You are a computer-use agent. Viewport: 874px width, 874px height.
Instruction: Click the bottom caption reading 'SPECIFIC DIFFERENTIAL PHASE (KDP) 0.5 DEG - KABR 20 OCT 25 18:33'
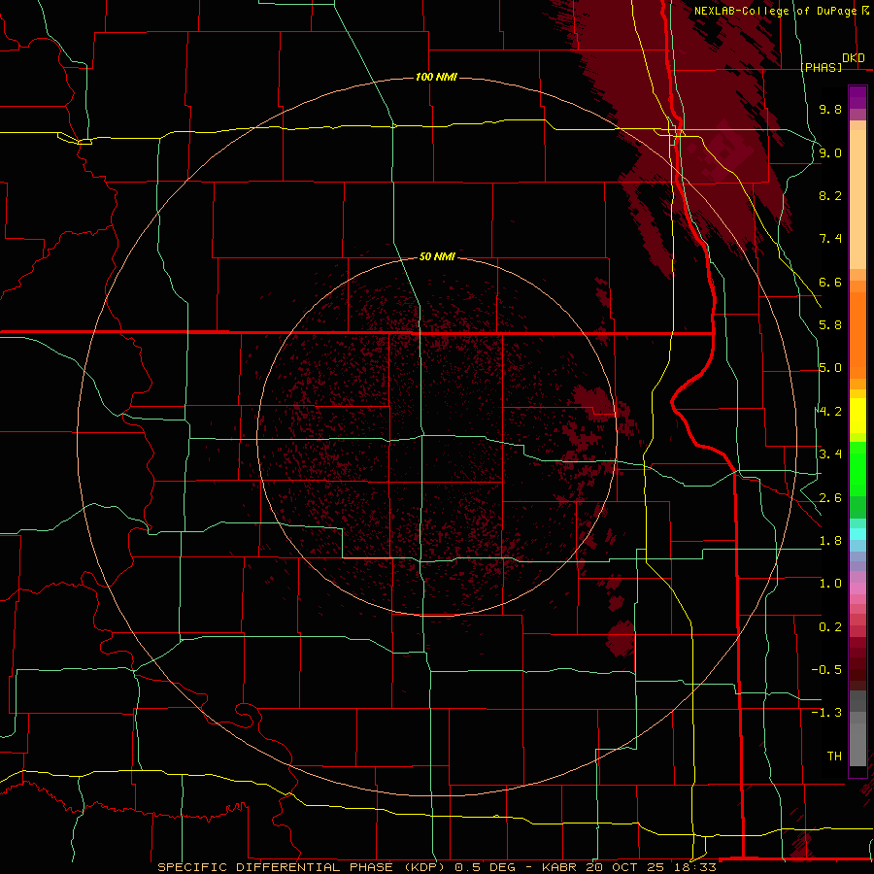tap(437, 867)
